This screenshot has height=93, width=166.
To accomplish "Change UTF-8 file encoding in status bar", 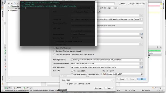I will tap(133, 90).
